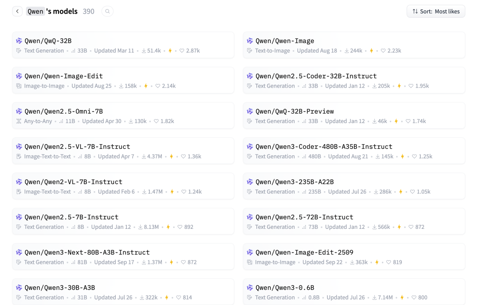The height and width of the screenshot is (305, 479).
Task: Open the Qwen/QwQ-32B model
Action: [x=123, y=45]
